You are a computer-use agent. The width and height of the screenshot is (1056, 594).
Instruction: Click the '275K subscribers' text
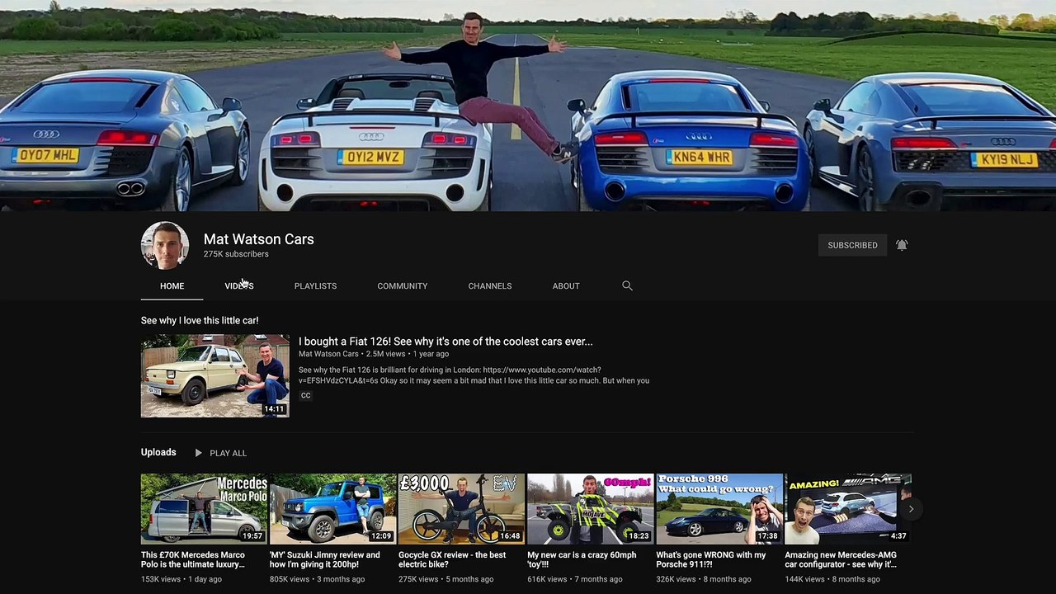(236, 254)
